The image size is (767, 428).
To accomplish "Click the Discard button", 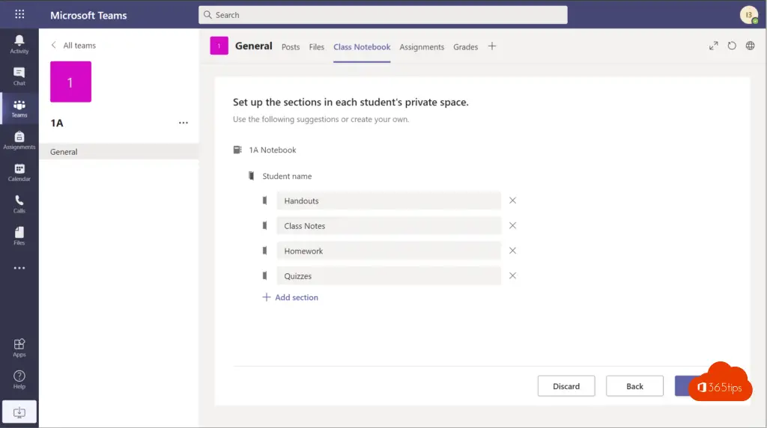I will tap(566, 386).
